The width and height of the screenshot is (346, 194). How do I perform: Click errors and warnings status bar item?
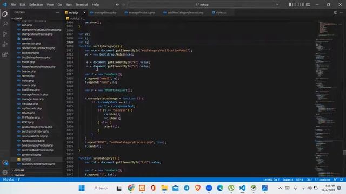point(9,179)
